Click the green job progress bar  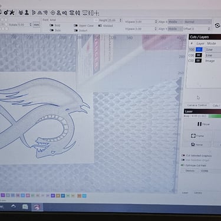[215, 116]
